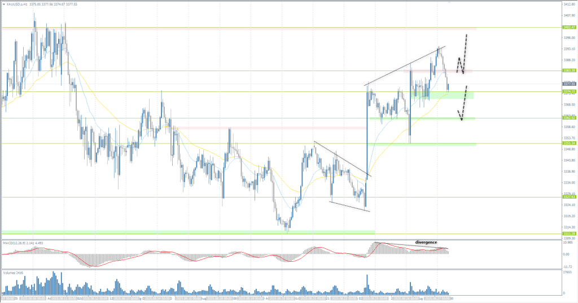Select the MACD(12,26,9) indicator label
The width and height of the screenshot is (578, 303).
(x=16, y=242)
